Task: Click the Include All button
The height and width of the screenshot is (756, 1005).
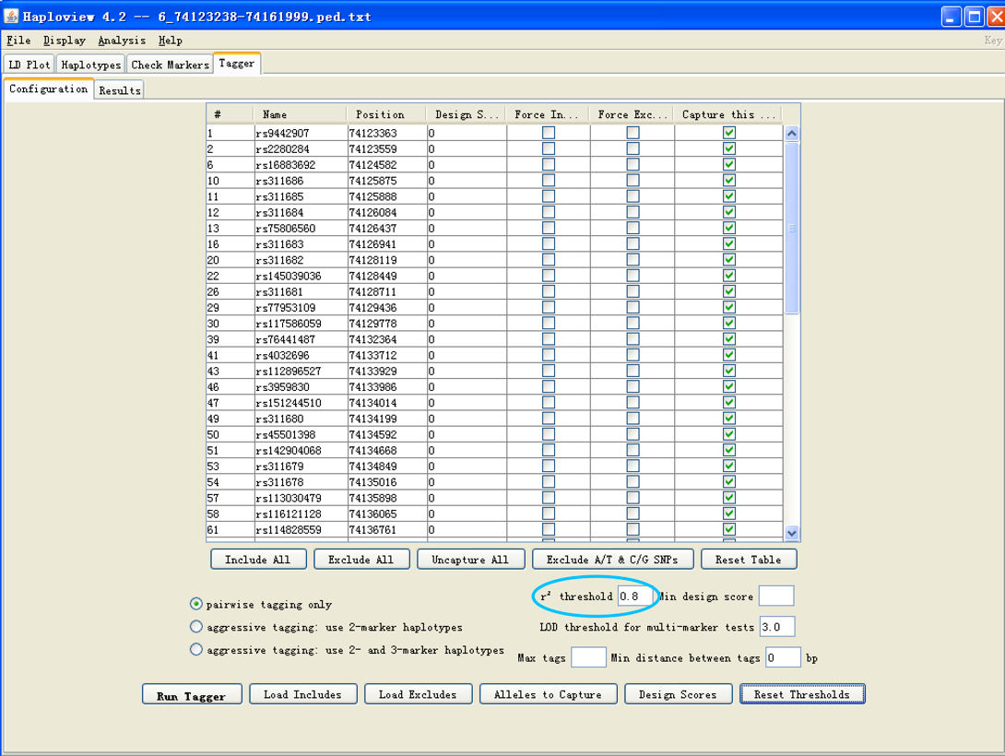Action: pyautogui.click(x=258, y=560)
